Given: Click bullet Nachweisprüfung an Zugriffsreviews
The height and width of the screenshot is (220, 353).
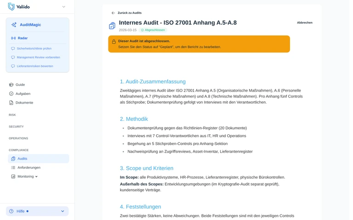Looking at the screenshot, I should (x=190, y=152).
